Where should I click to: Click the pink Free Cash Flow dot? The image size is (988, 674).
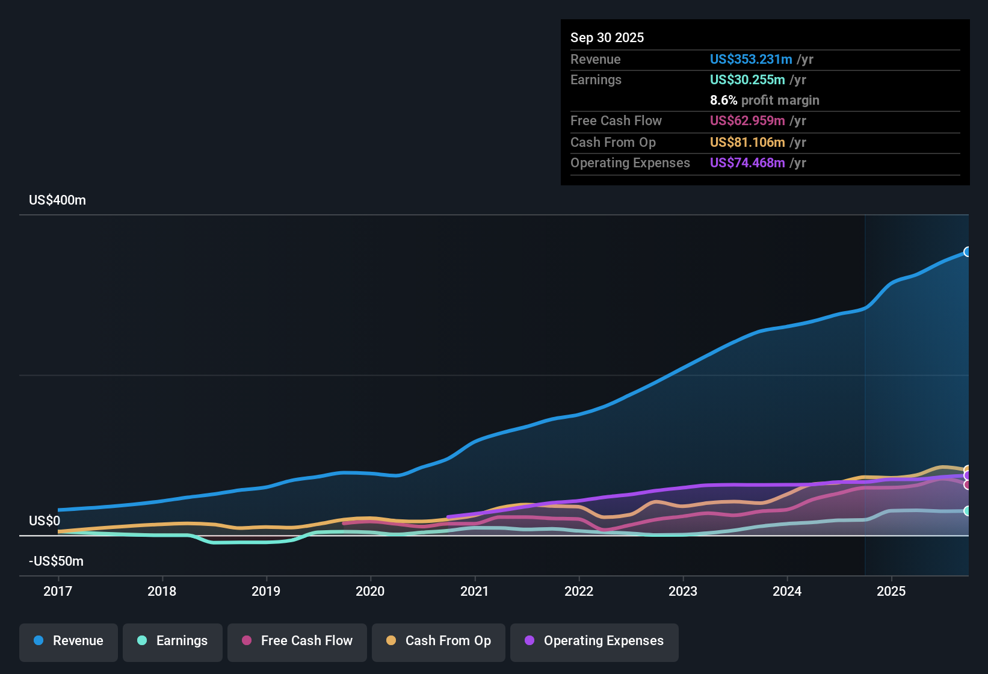pos(247,641)
